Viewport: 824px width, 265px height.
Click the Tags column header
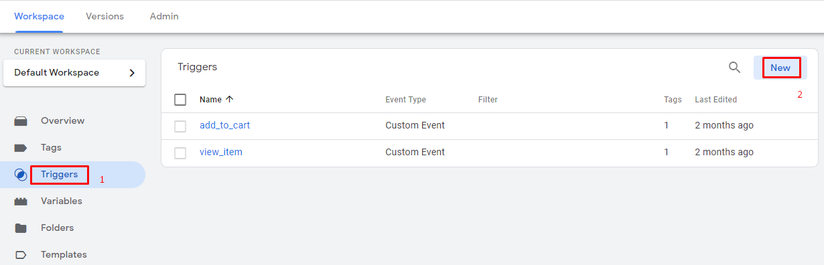[673, 100]
